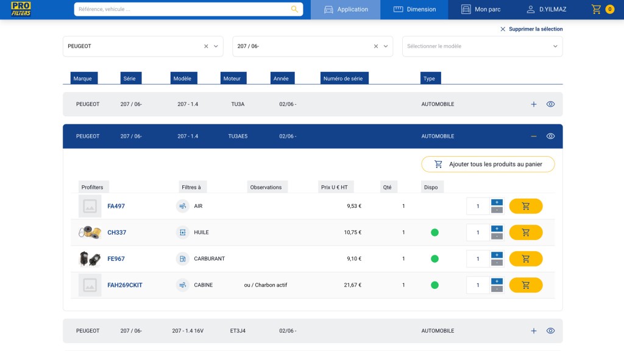Add FA497 air filter to cart

coord(526,206)
